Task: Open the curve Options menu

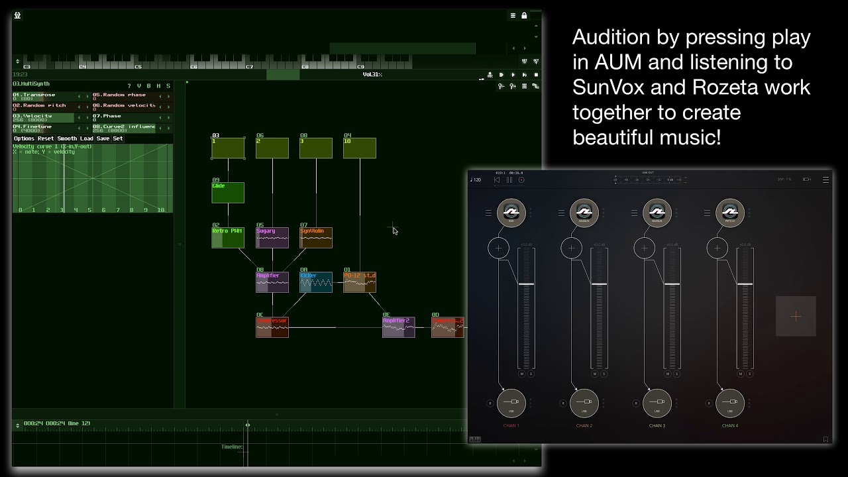Action: coord(24,138)
